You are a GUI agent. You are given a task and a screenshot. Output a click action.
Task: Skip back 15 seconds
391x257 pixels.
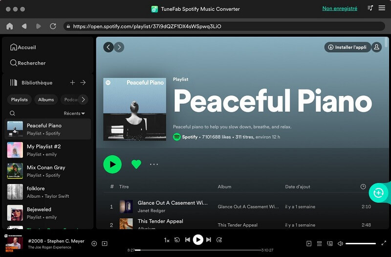click(177, 240)
